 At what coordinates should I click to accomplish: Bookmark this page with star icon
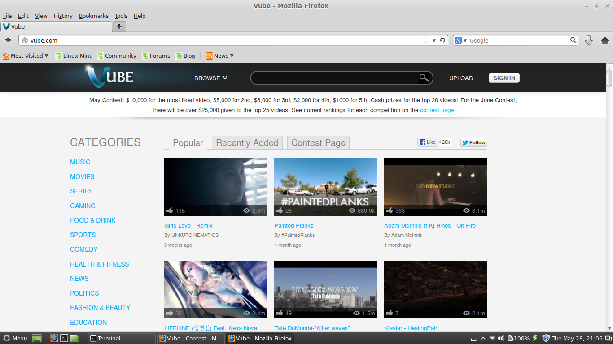pos(425,40)
